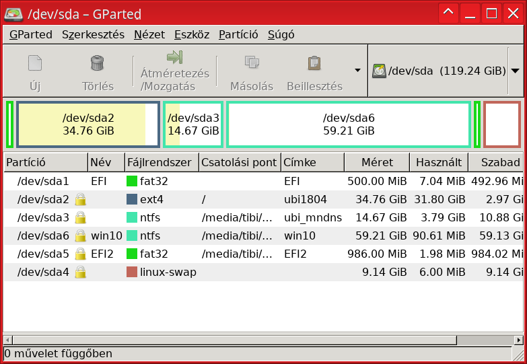Click the 9.14 GiB size cell
The width and height of the screenshot is (527, 364).
coord(384,272)
